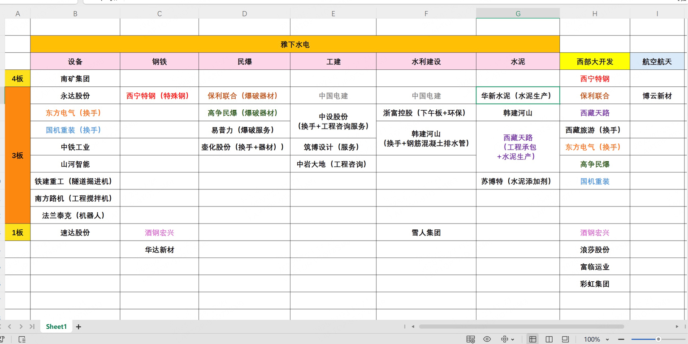This screenshot has height=344, width=688.
Task: Select column I header
Action: 658,14
